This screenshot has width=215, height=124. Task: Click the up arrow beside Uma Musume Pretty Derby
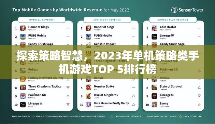point(134,105)
